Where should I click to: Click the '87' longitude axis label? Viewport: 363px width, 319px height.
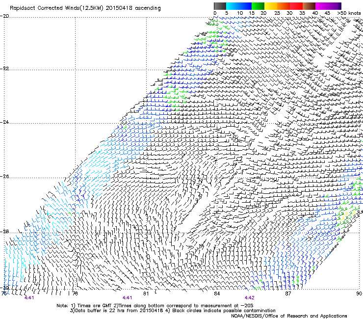pos(288,293)
